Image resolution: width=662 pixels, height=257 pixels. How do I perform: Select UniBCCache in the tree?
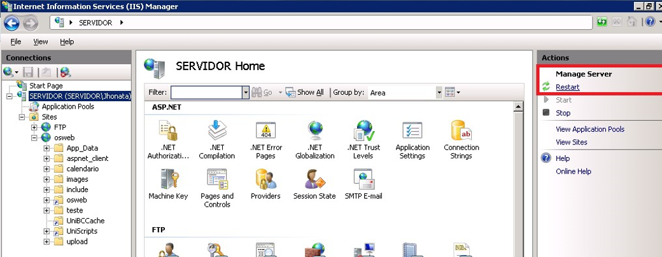coord(85,221)
